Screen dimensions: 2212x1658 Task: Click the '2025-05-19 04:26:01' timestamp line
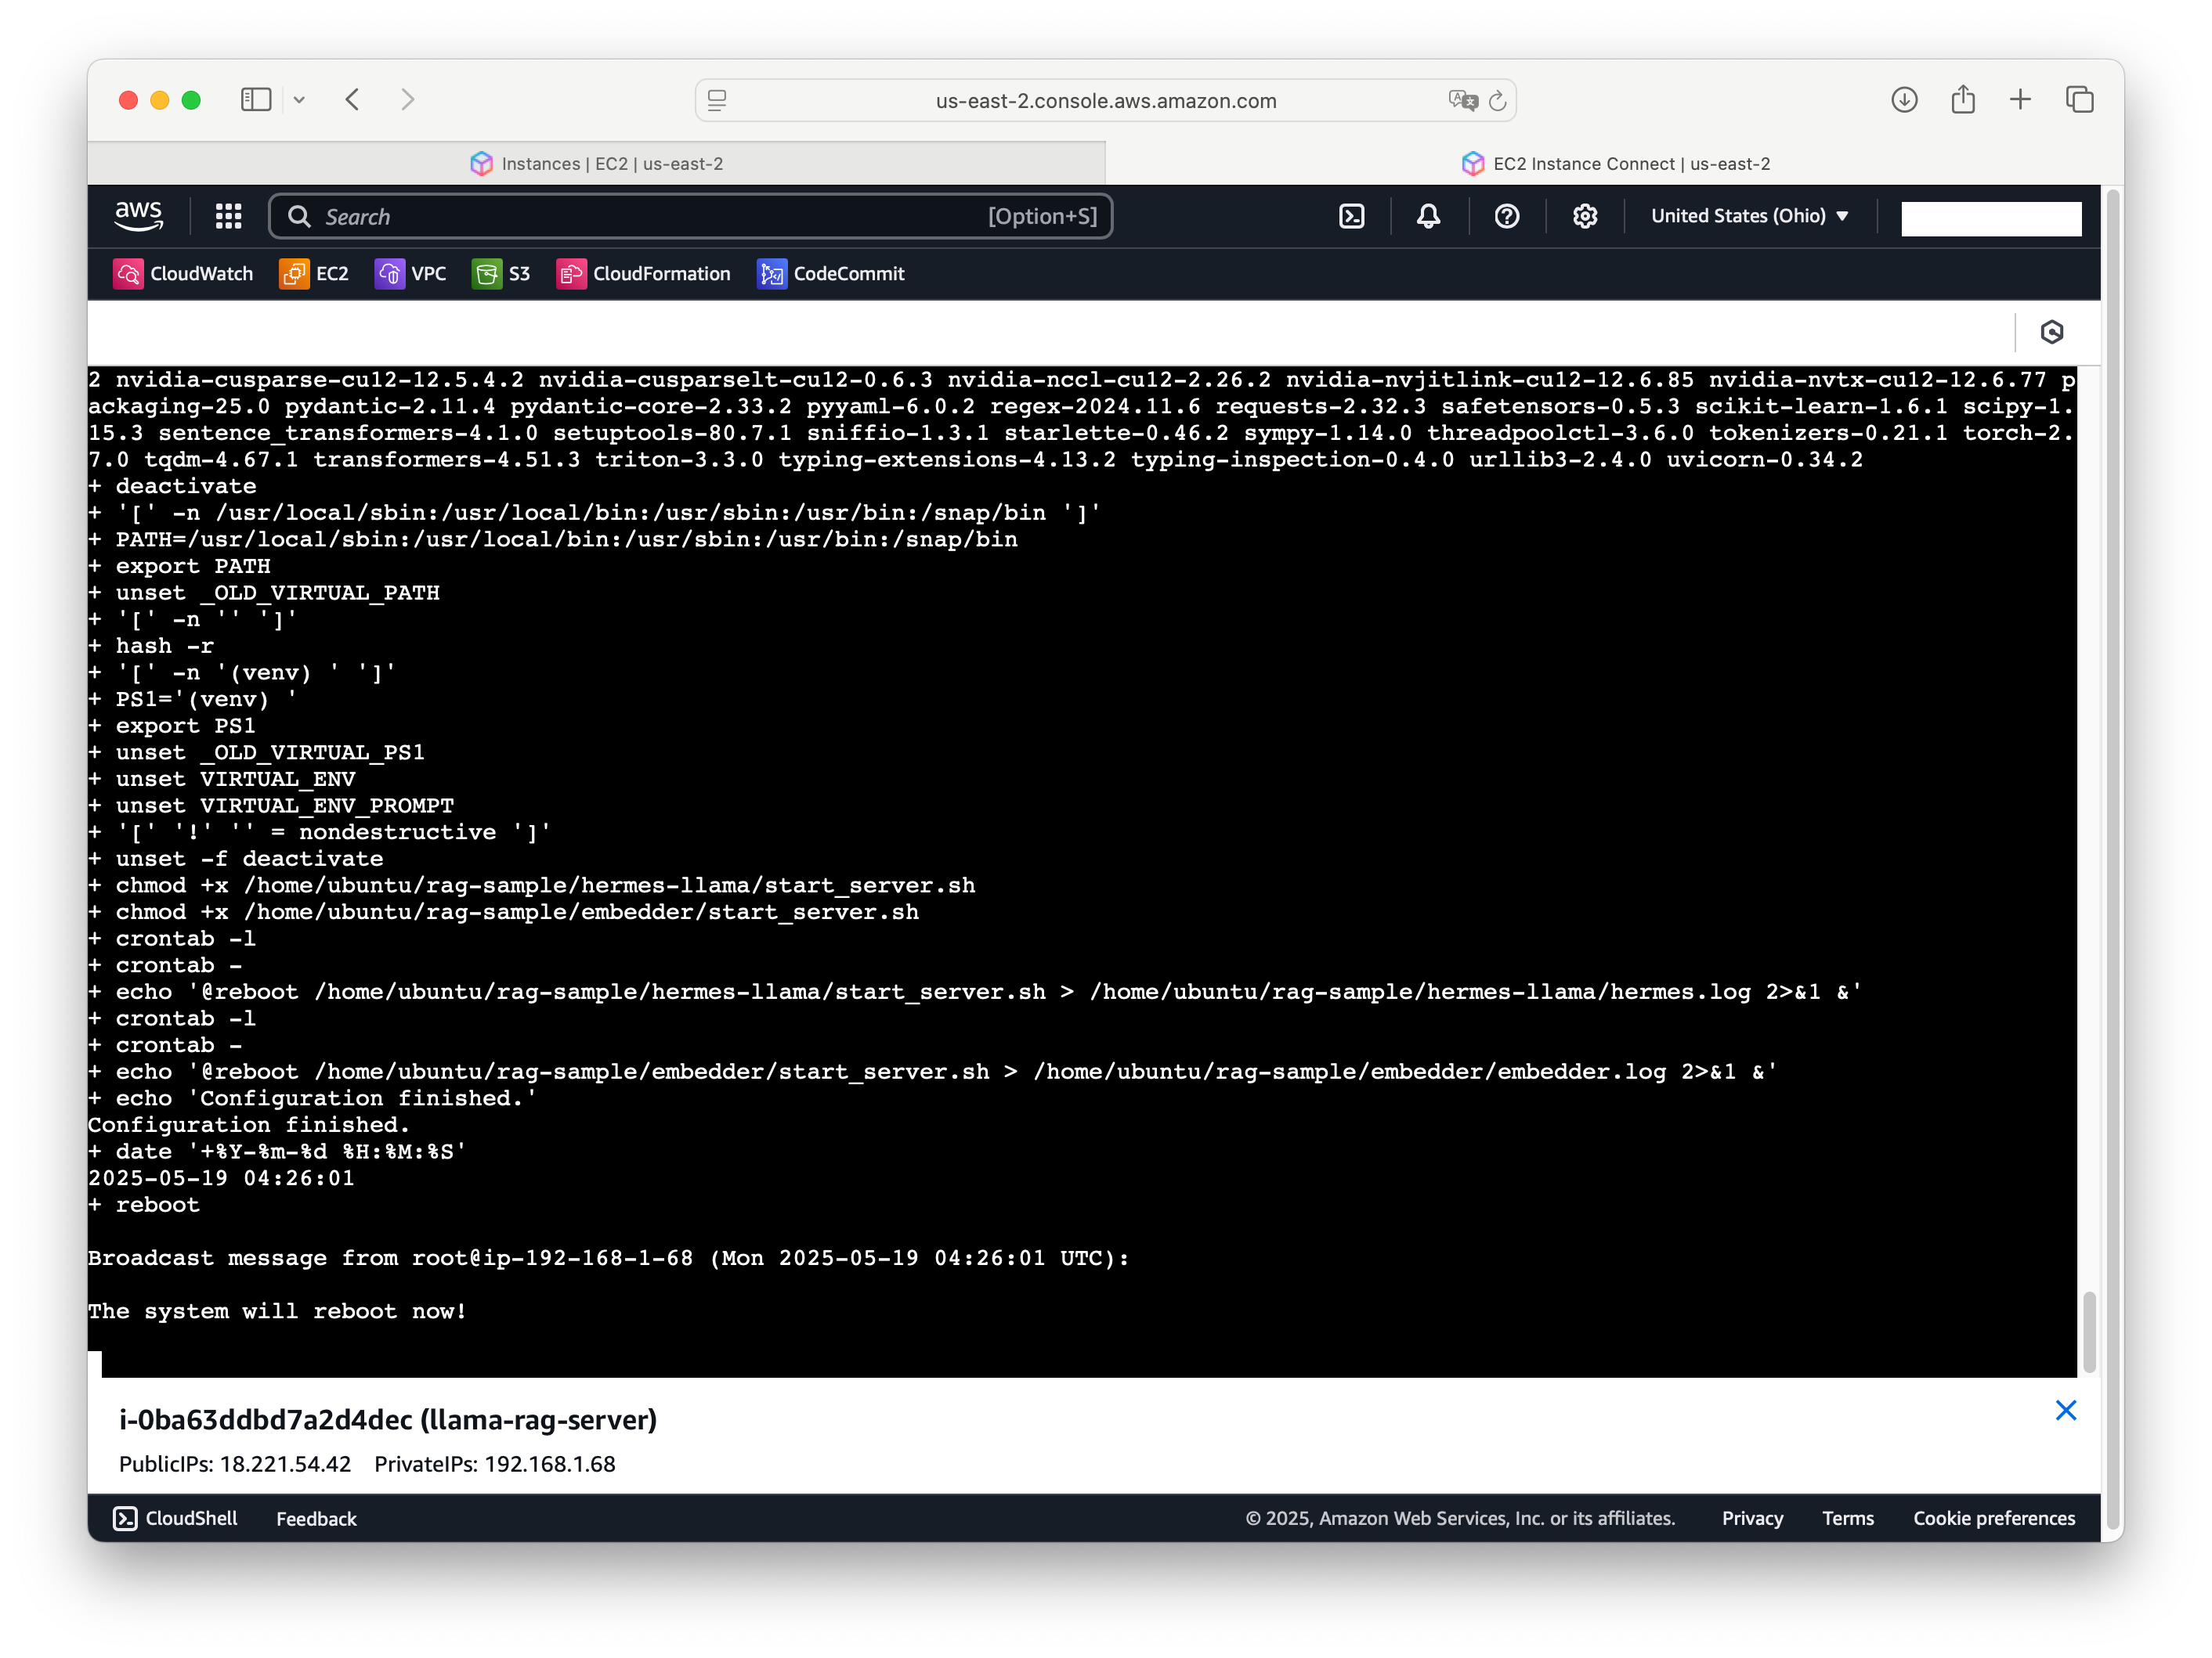[x=221, y=1177]
